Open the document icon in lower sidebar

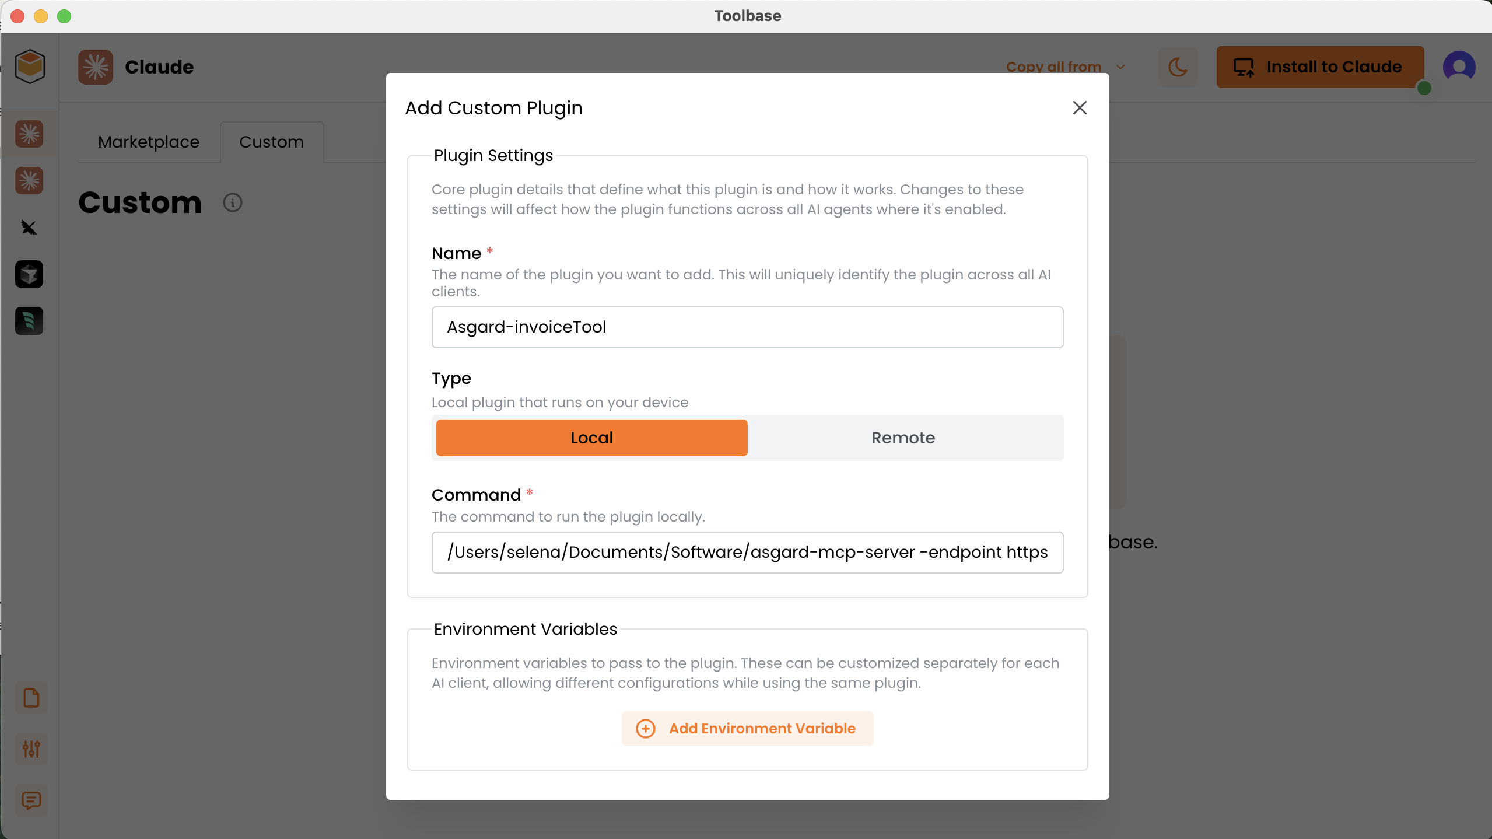31,698
